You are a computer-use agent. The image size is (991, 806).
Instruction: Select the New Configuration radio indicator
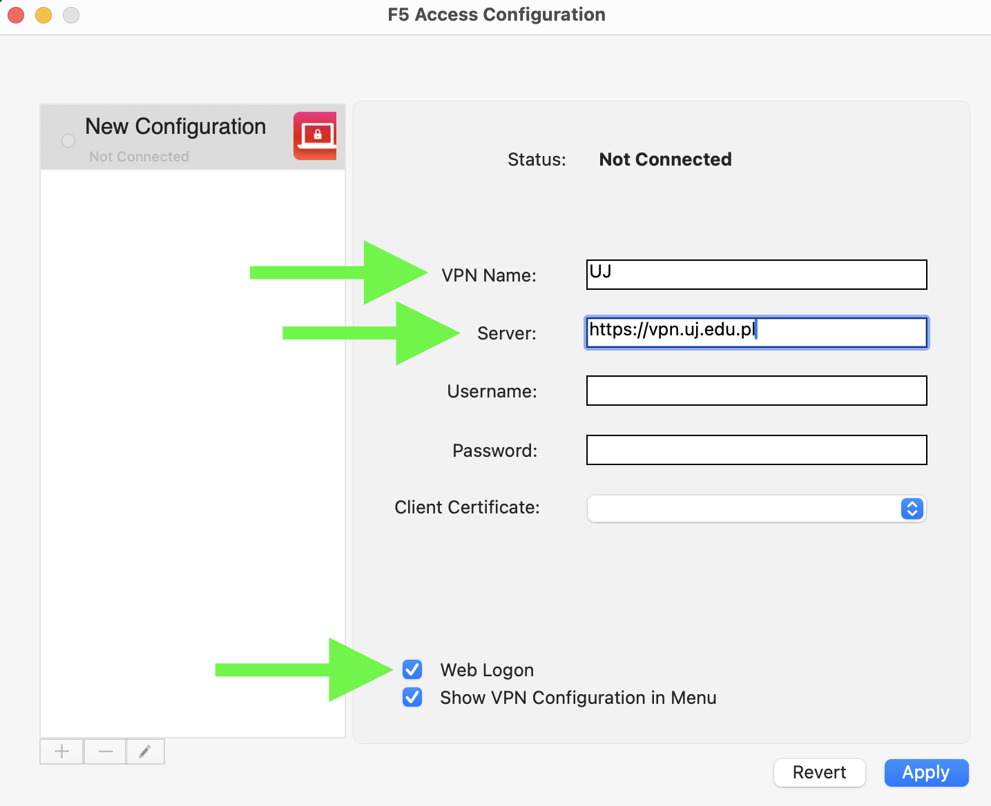click(68, 140)
